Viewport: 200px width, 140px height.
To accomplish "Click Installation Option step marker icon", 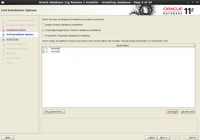I will pos(3,30).
